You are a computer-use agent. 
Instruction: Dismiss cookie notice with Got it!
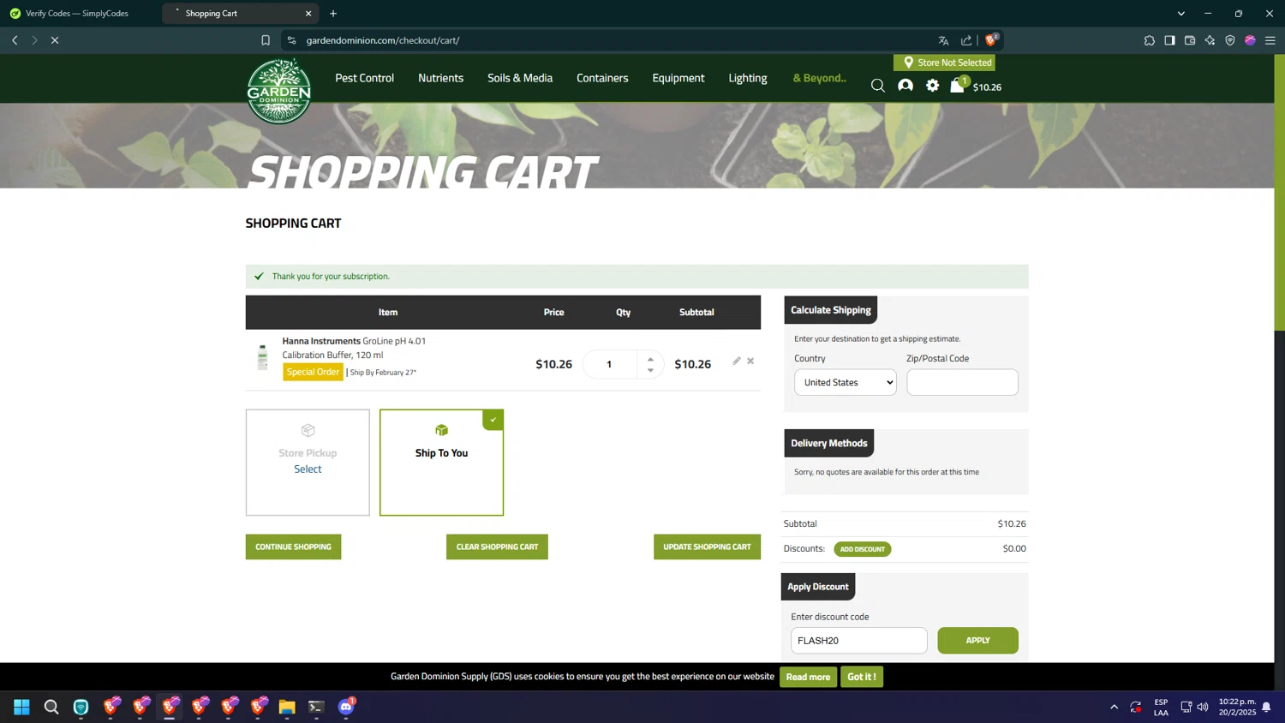pos(862,677)
